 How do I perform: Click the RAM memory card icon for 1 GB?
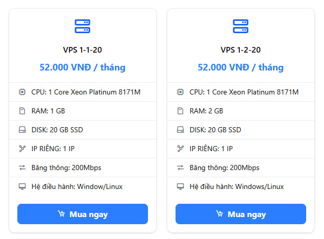(x=22, y=111)
